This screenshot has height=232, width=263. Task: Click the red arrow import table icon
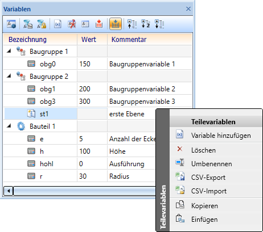99,24
